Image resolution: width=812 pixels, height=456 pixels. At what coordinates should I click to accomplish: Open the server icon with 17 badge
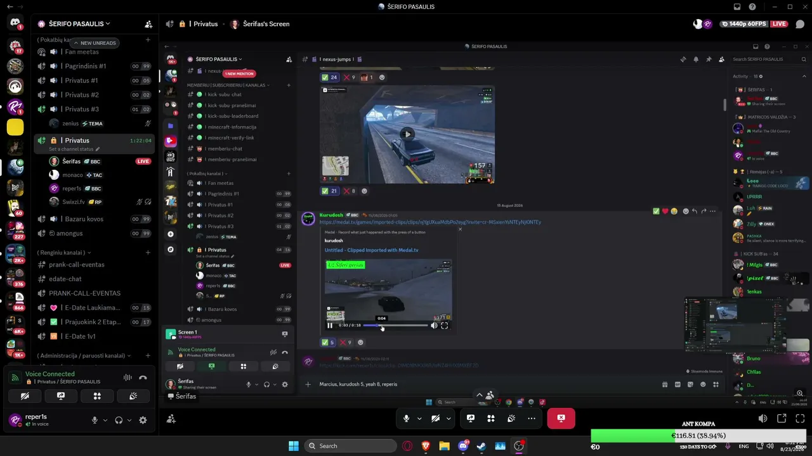[x=15, y=46]
